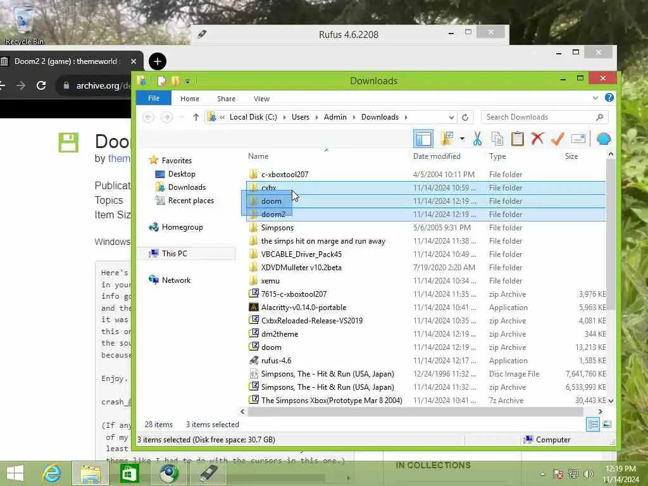Click the orange checkmark Properties icon
648x486 pixels.
[x=558, y=139]
